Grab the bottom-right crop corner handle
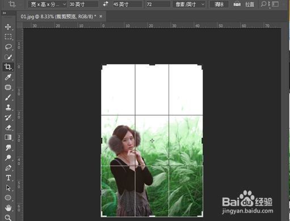 click(x=200, y=214)
